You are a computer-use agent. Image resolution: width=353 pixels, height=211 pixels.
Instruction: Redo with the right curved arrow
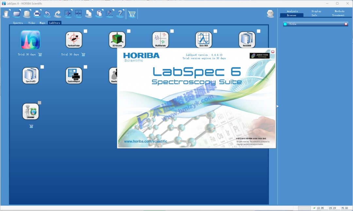click(x=58, y=14)
